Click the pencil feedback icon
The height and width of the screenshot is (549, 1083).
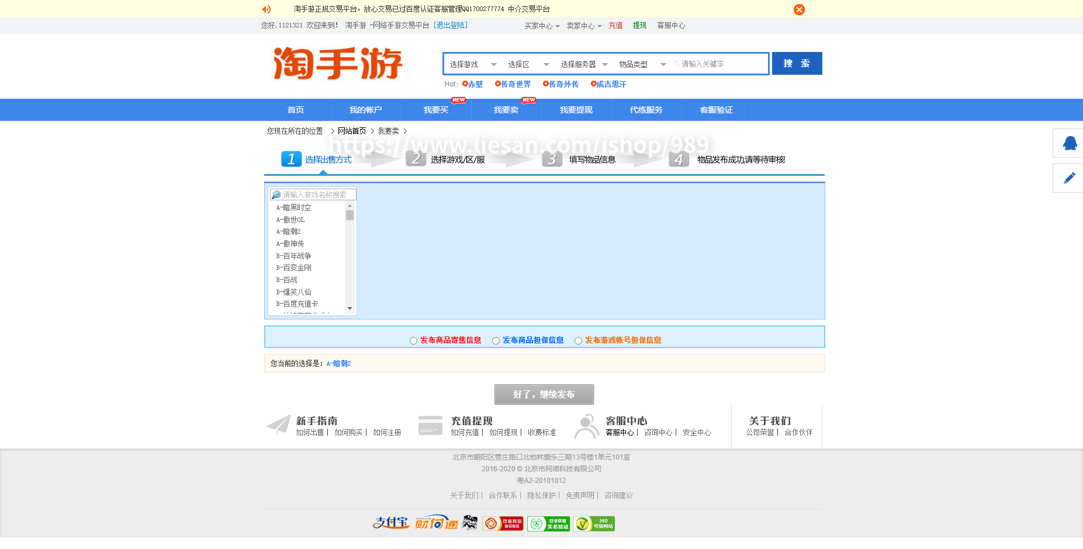(x=1070, y=178)
